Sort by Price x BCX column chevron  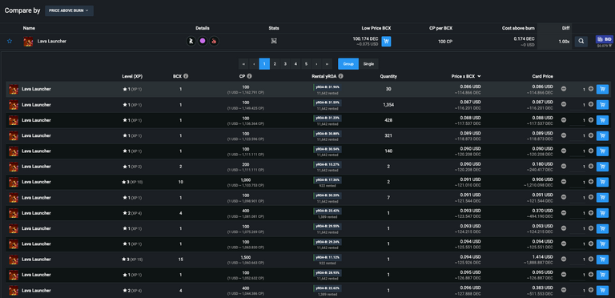click(480, 76)
